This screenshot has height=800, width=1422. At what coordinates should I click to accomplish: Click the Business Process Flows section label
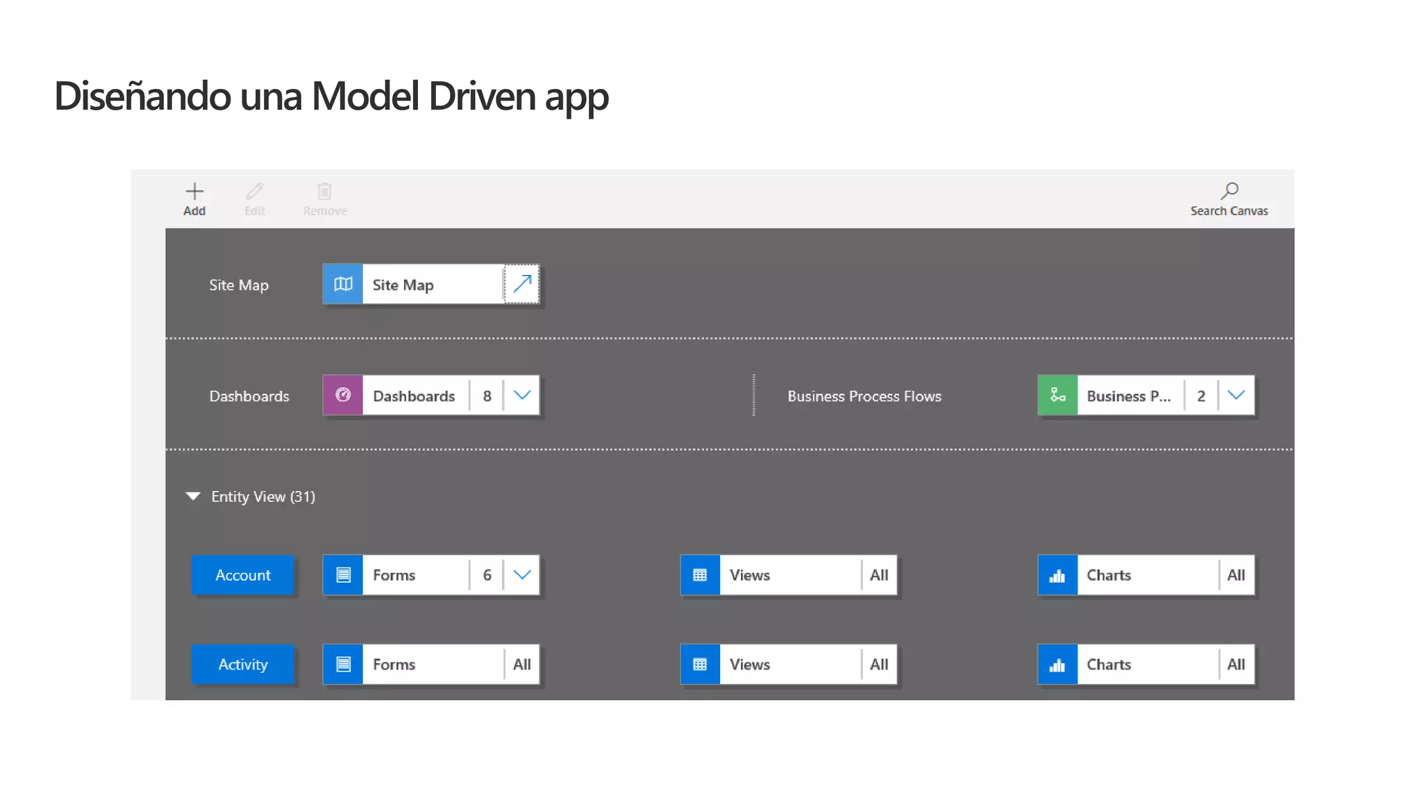pos(864,396)
